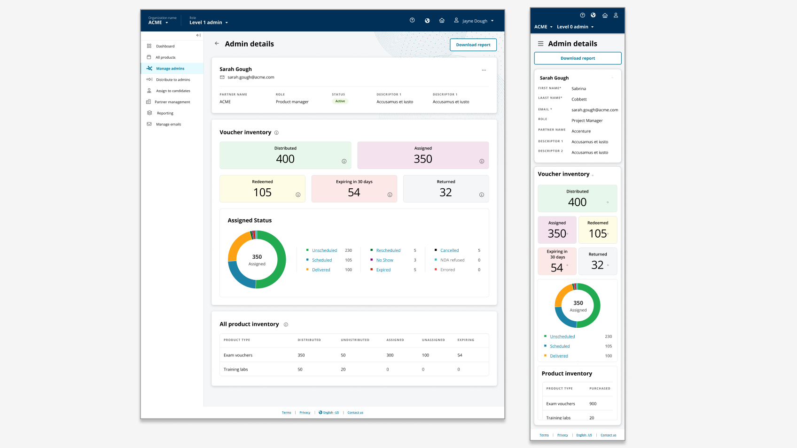Screen dimensions: 797x448
Task: Click mobile donut chart center 350 Assigned
Action: [x=578, y=306]
